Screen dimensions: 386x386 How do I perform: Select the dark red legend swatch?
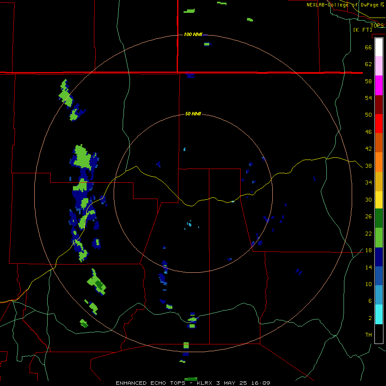(x=379, y=104)
